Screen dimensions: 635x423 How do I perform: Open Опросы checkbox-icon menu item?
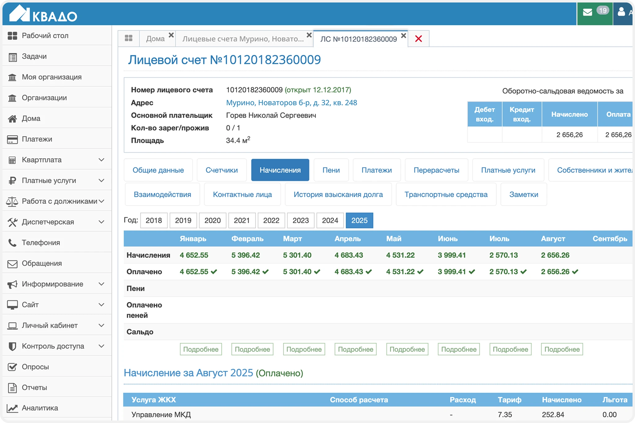[35, 367]
